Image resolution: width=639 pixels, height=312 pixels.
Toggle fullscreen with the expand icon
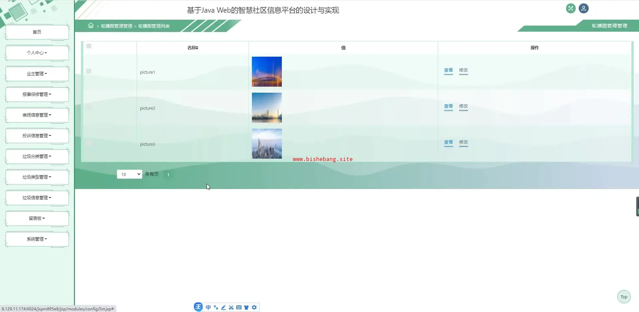coord(570,8)
